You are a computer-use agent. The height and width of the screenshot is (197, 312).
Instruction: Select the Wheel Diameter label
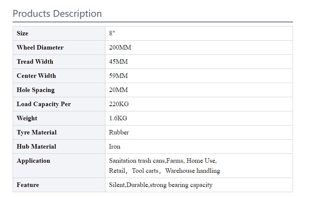tap(40, 48)
